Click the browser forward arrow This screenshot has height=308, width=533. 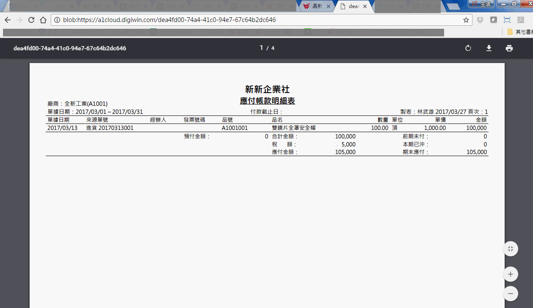click(19, 20)
